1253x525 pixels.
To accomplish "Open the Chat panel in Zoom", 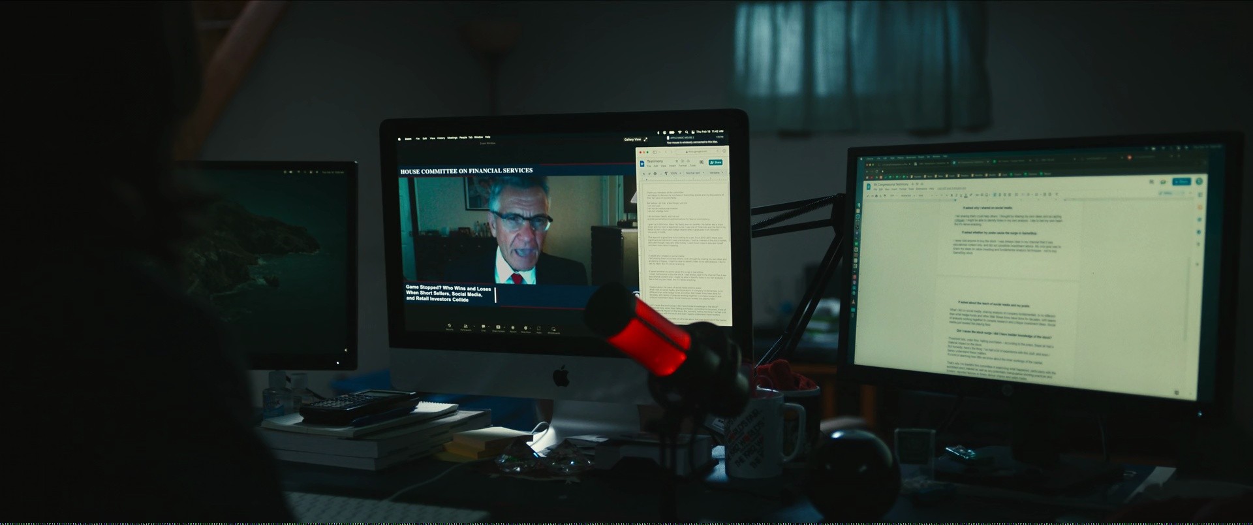I will click(484, 328).
